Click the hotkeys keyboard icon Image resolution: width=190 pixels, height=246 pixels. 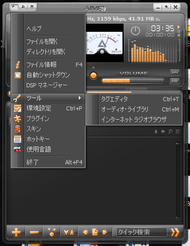pyautogui.click(x=18, y=139)
